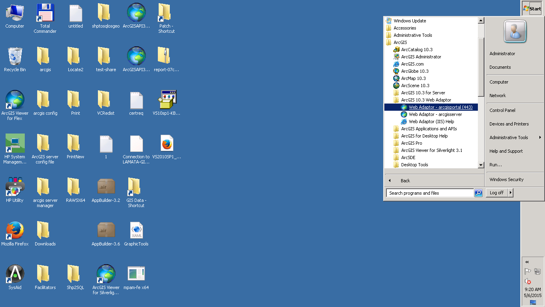This screenshot has width=545, height=307.
Task: Collapse the ArcGIS 10.3 Web Adaptor folder
Action: click(426, 100)
